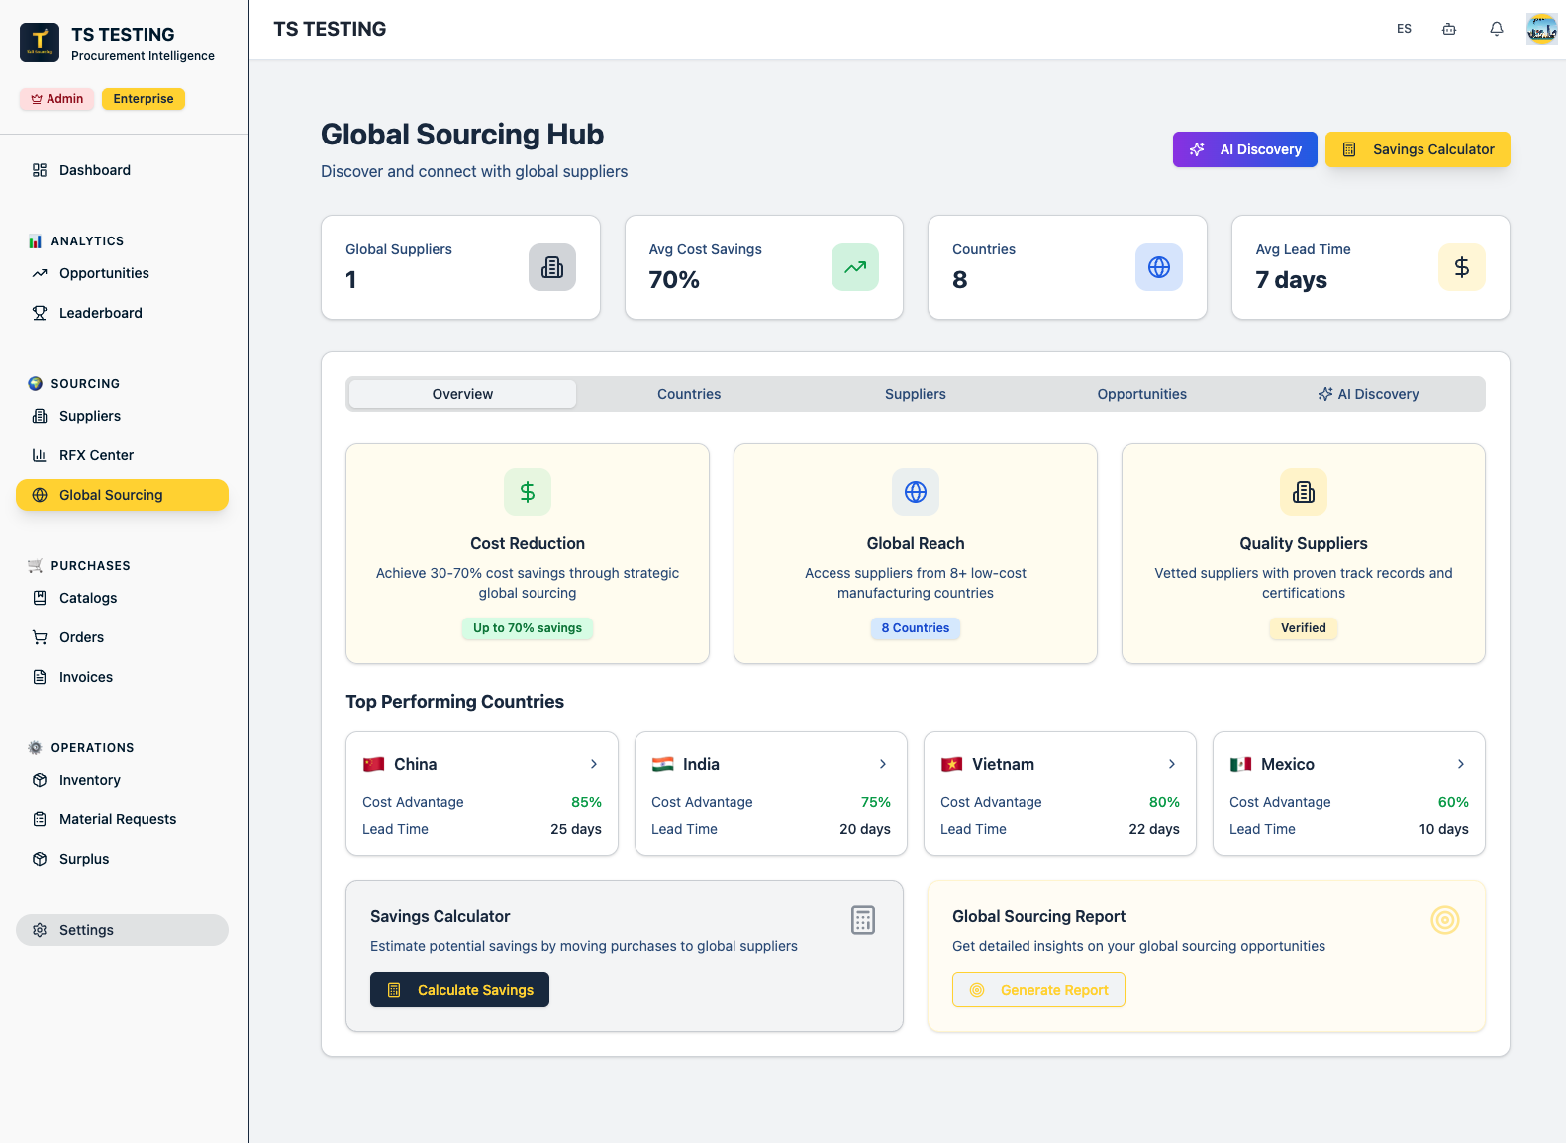The height and width of the screenshot is (1143, 1566).
Task: Click the Verified badge
Action: tap(1304, 628)
